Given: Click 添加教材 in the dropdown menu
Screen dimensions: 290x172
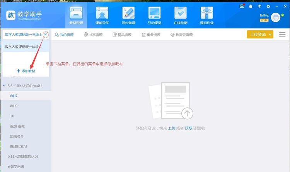Looking at the screenshot, I should 26,71.
